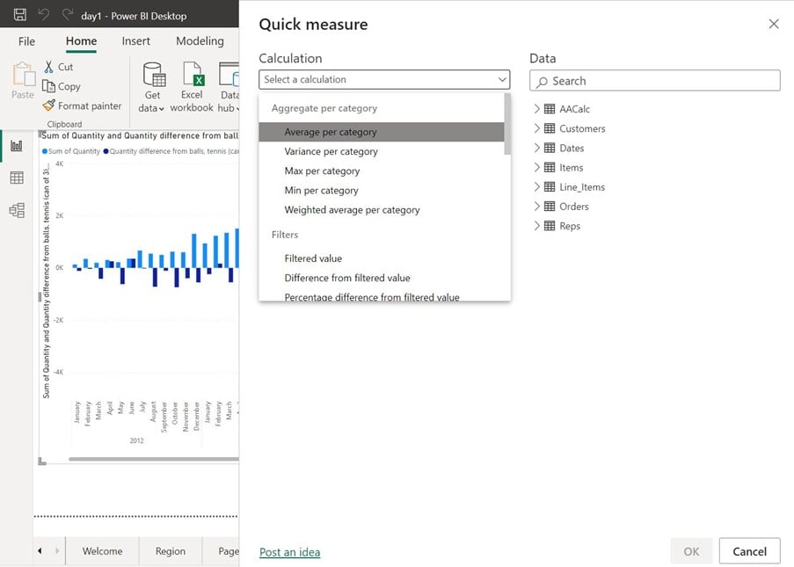Viewport: 794px width, 567px height.
Task: Open the Insert ribbon tab
Action: pyautogui.click(x=135, y=41)
